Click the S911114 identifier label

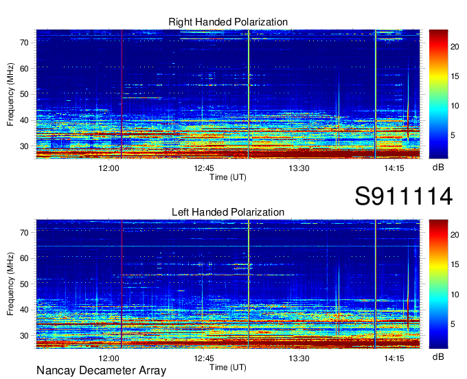404,196
